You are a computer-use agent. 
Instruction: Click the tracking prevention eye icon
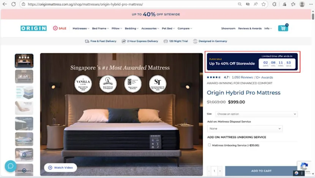248,4
